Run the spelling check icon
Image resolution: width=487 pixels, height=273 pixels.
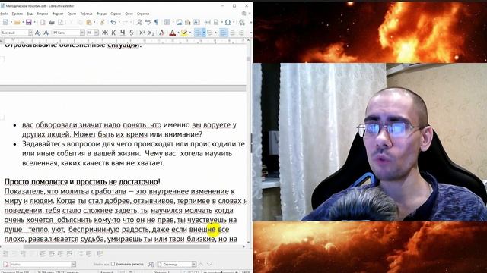148,22
